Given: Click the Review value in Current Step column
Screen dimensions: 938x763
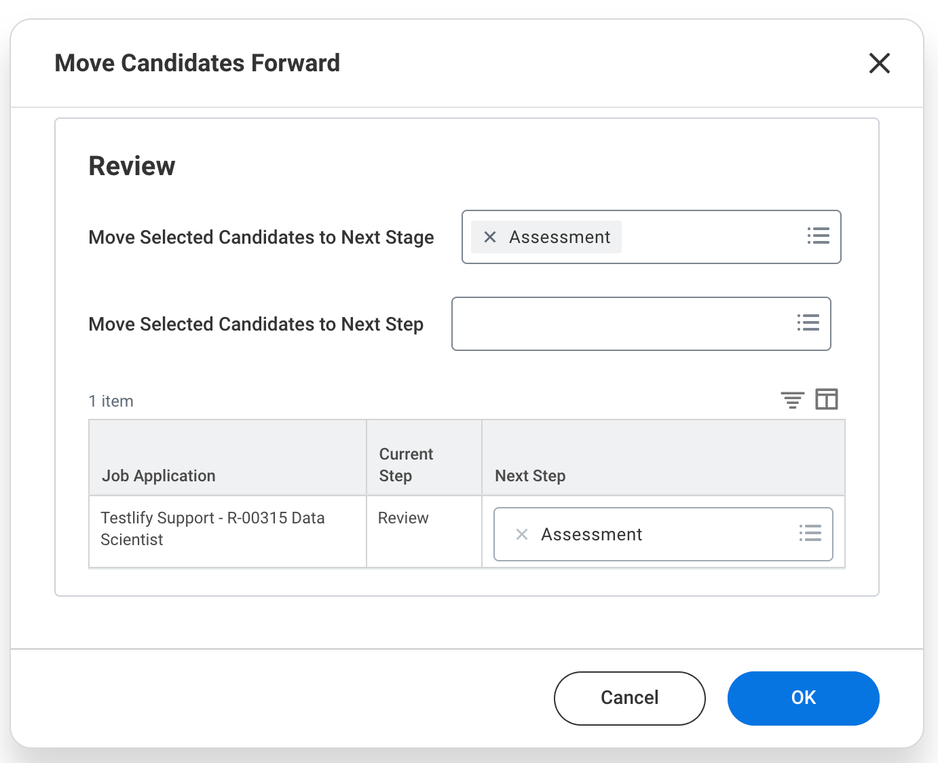Looking at the screenshot, I should [403, 518].
